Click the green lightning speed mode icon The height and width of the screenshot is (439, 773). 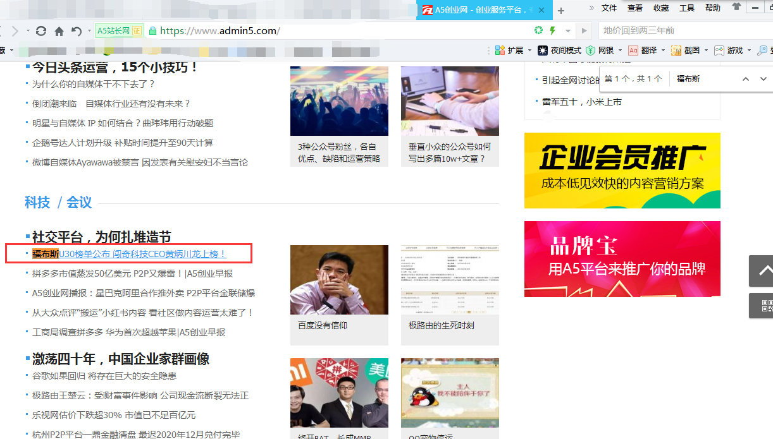point(553,30)
